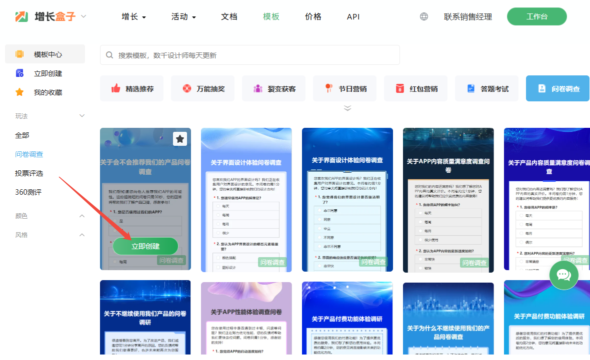590x360 pixels.
Task: Click the 增长盒子 logo icon
Action: click(21, 16)
